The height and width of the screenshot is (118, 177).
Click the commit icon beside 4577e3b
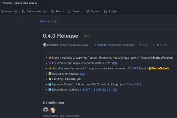coord(154,45)
